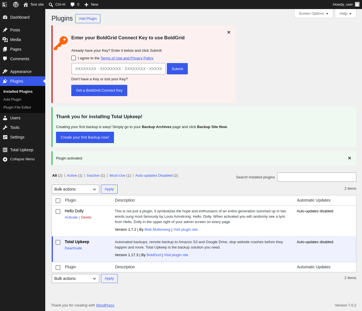Filter plugins by Must-Use

tap(117, 176)
